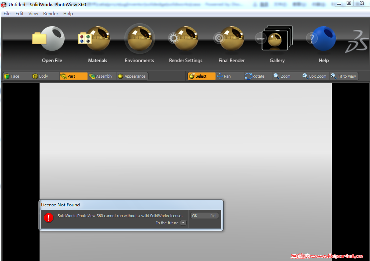The width and height of the screenshot is (370, 261).
Task: Switch selection mode to Body
Action: (x=45, y=76)
